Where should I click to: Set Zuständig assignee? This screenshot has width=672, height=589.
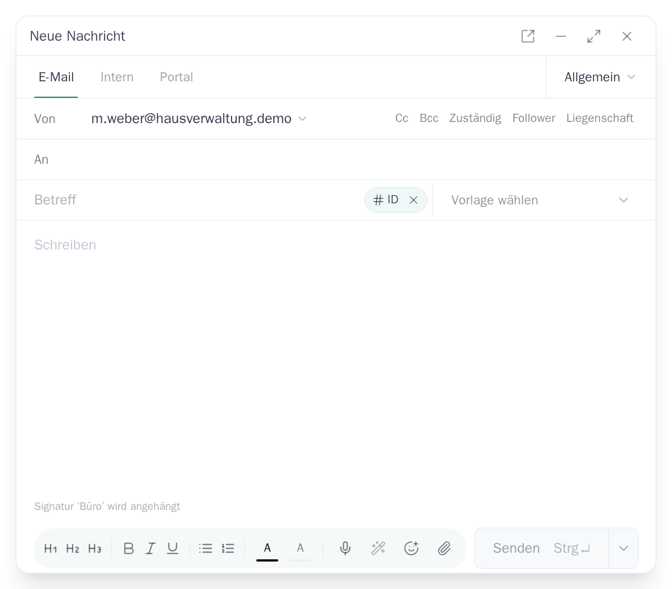click(x=475, y=119)
